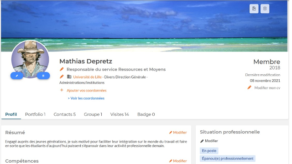Click the cover image upload icon

[254, 9]
